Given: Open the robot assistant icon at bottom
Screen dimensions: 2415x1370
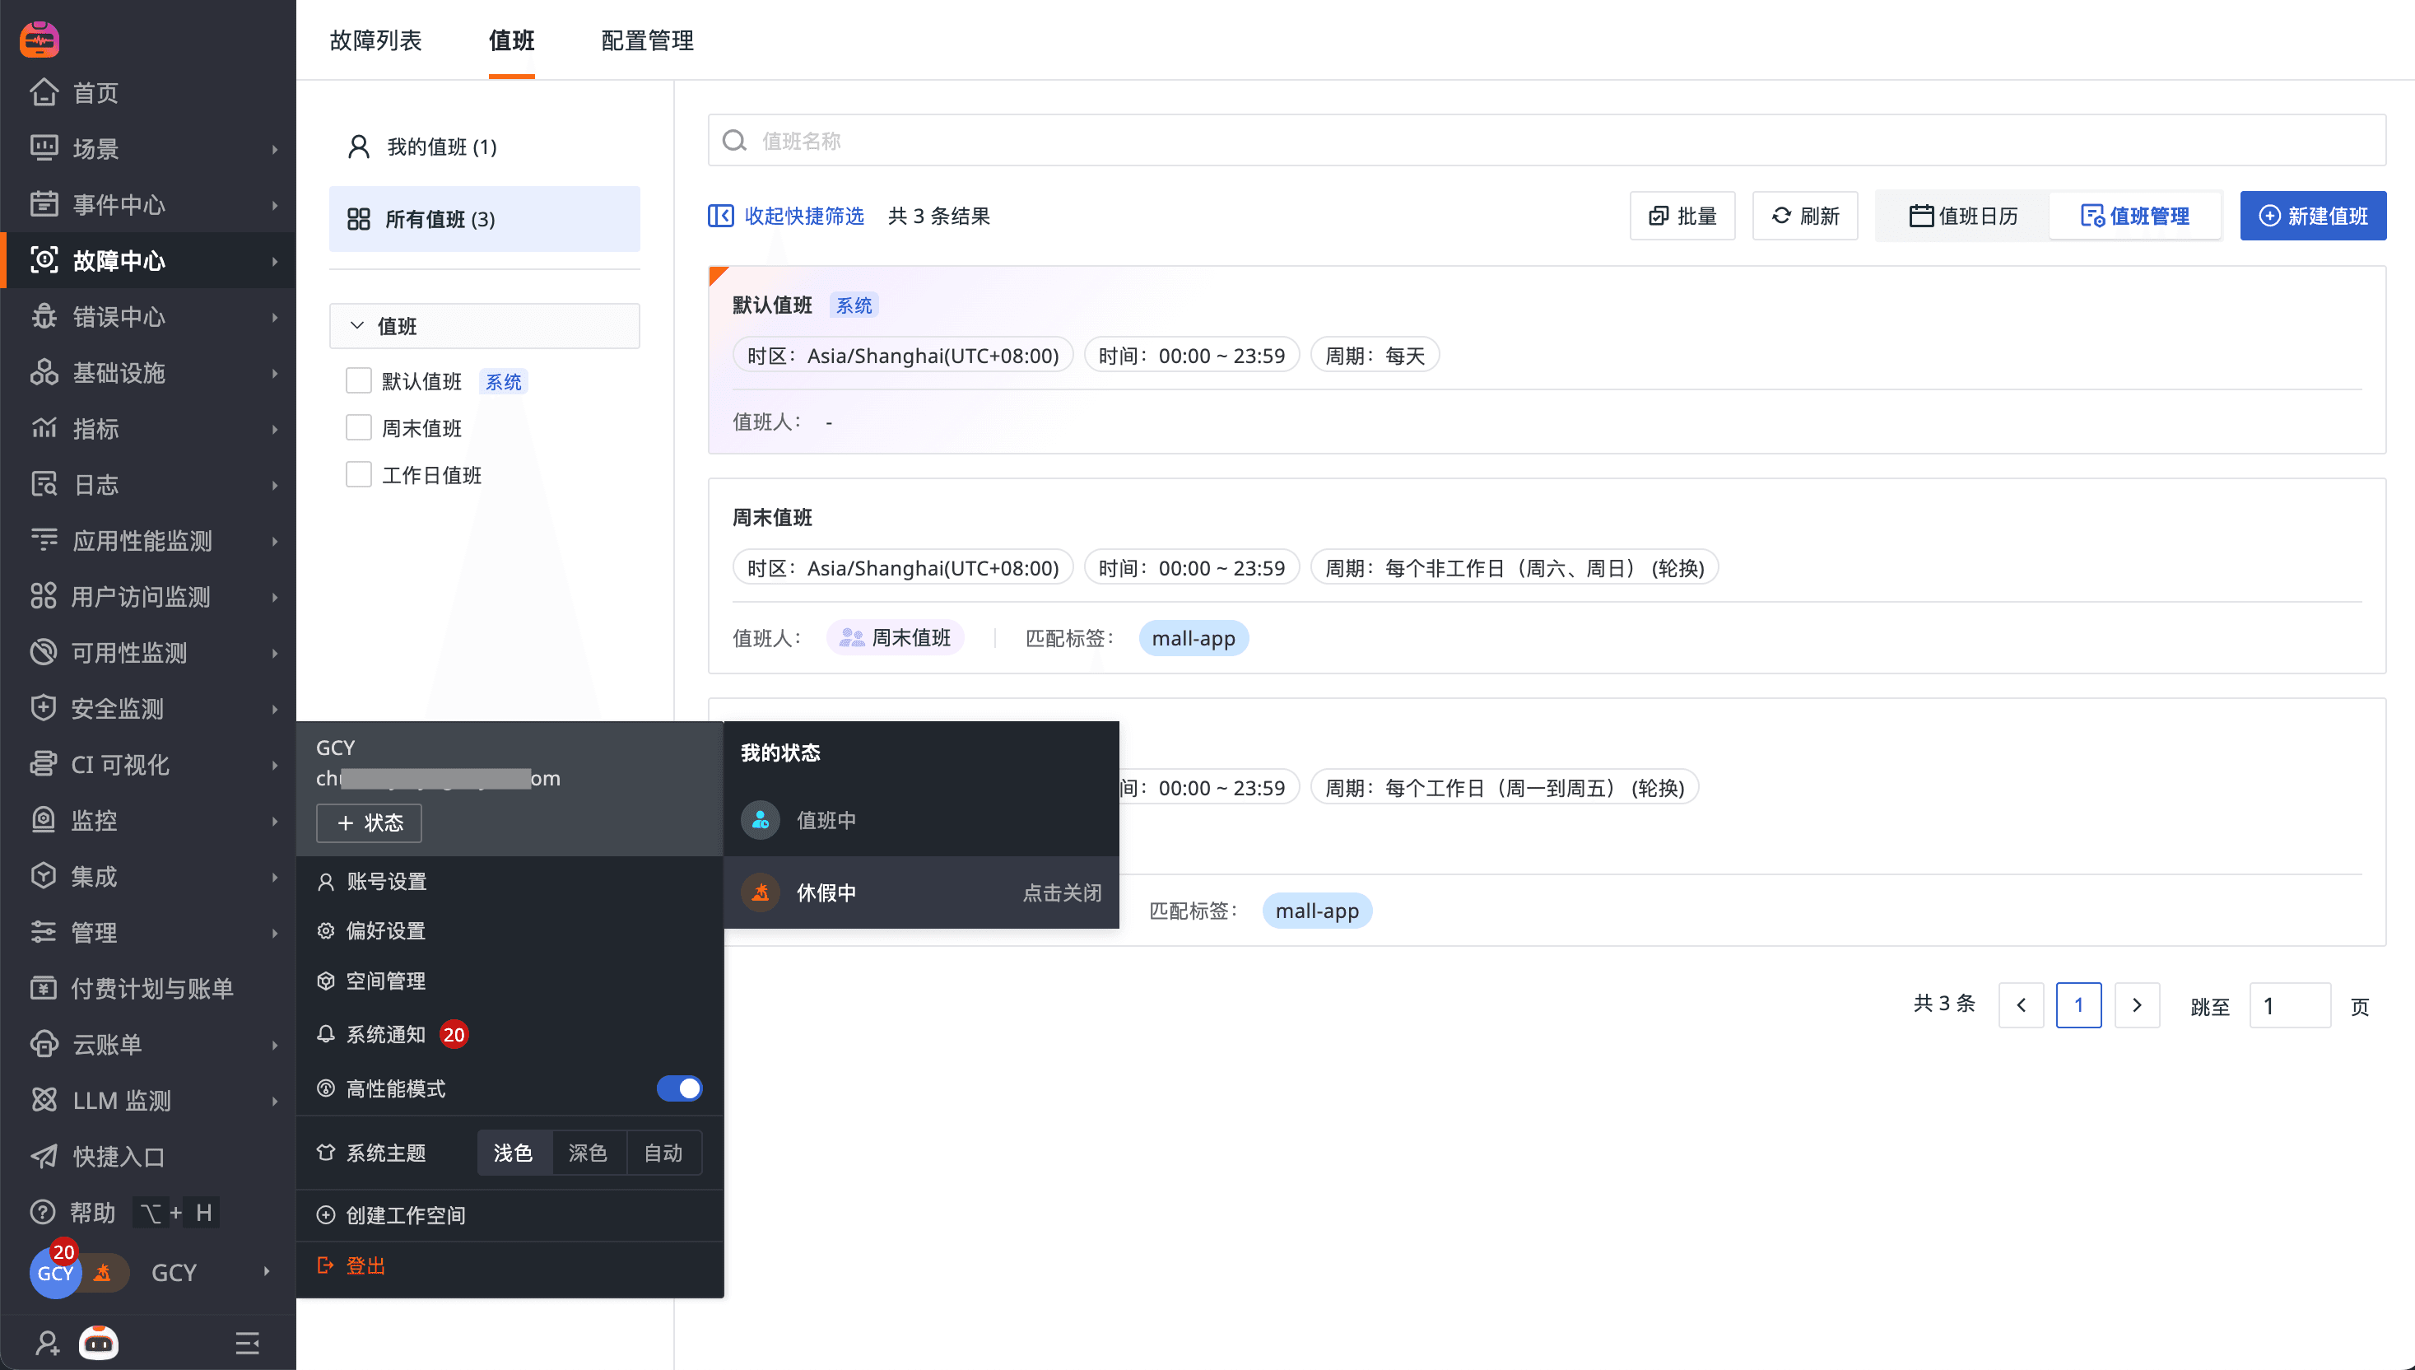Looking at the screenshot, I should tap(99, 1343).
